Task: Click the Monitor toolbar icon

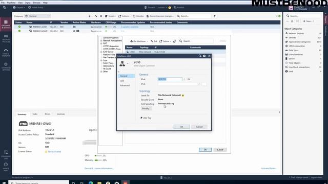Action: click(x=138, y=16)
